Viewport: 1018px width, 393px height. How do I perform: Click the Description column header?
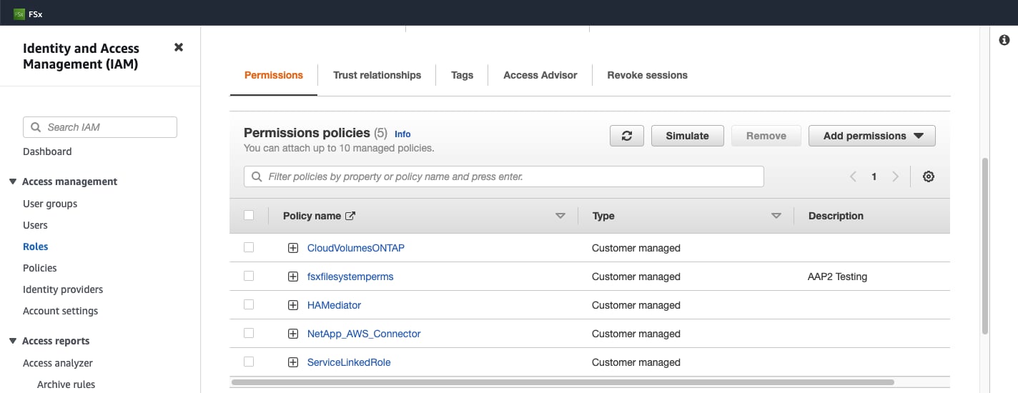click(836, 216)
